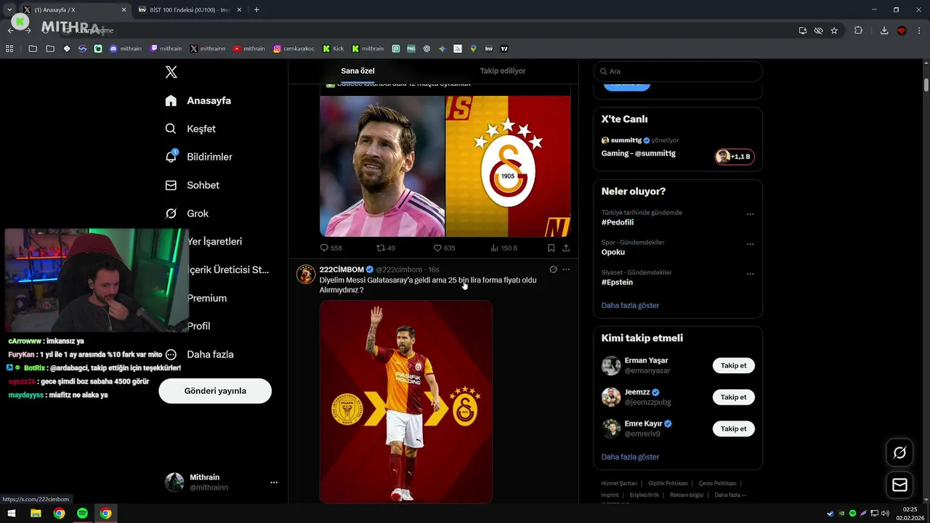
Task: Open more options on 222CİMBOM post
Action: click(x=566, y=269)
